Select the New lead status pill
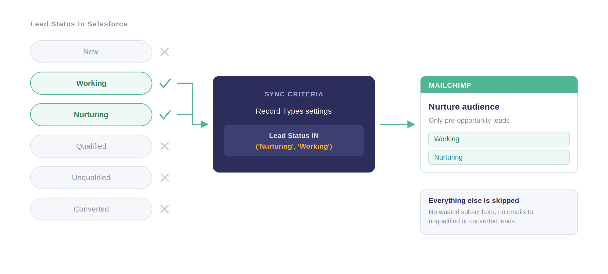 pos(91,52)
